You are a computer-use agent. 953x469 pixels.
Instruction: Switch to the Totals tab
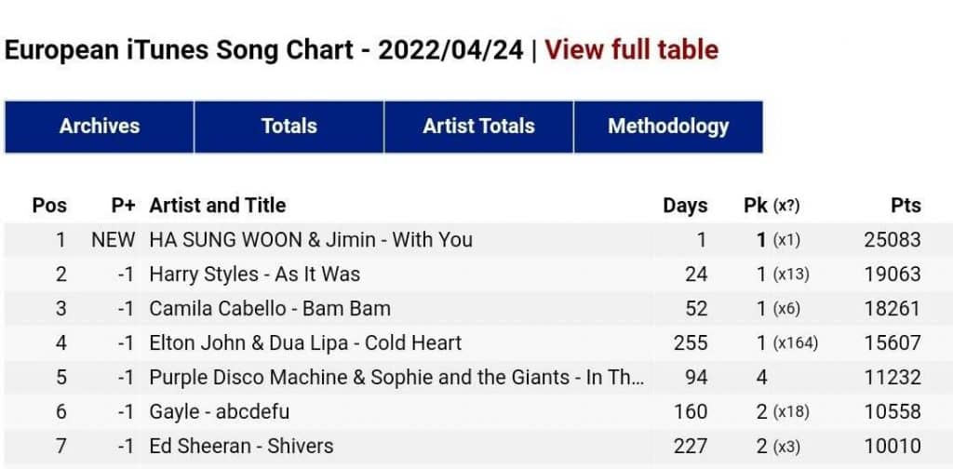289,127
